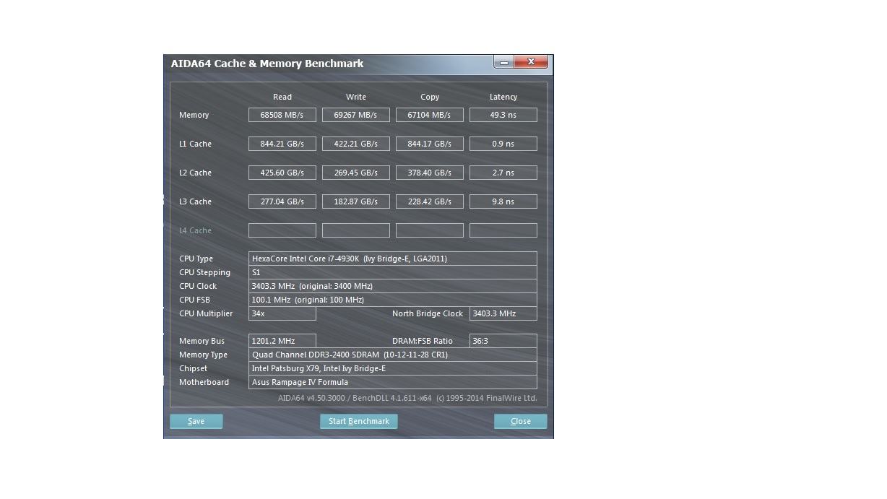The width and height of the screenshot is (887, 499).
Task: Select Memory write value 69267 MB/s
Action: click(356, 115)
